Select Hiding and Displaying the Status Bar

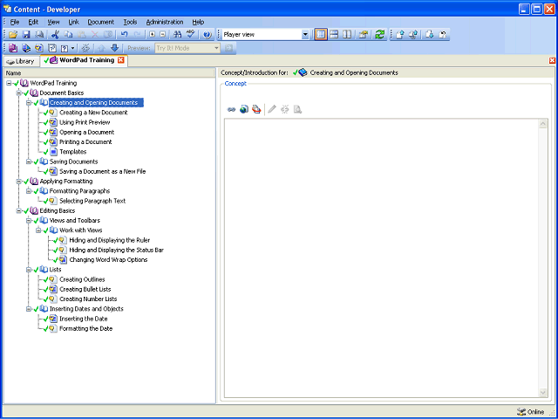point(116,251)
